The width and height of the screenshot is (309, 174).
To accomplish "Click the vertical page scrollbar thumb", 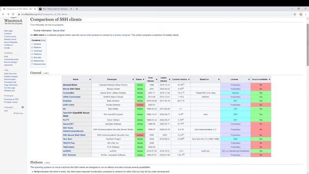I will click(308, 45).
